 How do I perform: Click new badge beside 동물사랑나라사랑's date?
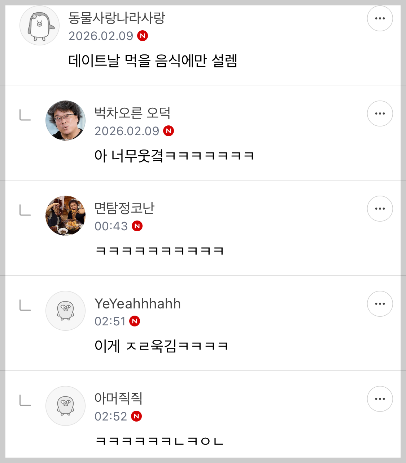[143, 36]
